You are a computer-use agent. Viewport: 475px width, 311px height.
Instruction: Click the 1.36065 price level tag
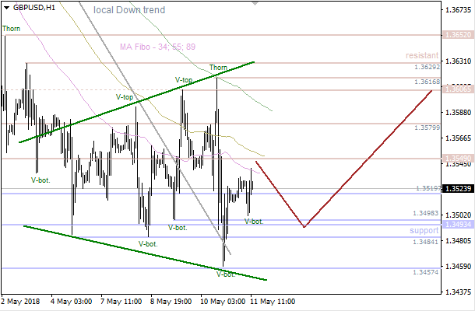coord(456,89)
